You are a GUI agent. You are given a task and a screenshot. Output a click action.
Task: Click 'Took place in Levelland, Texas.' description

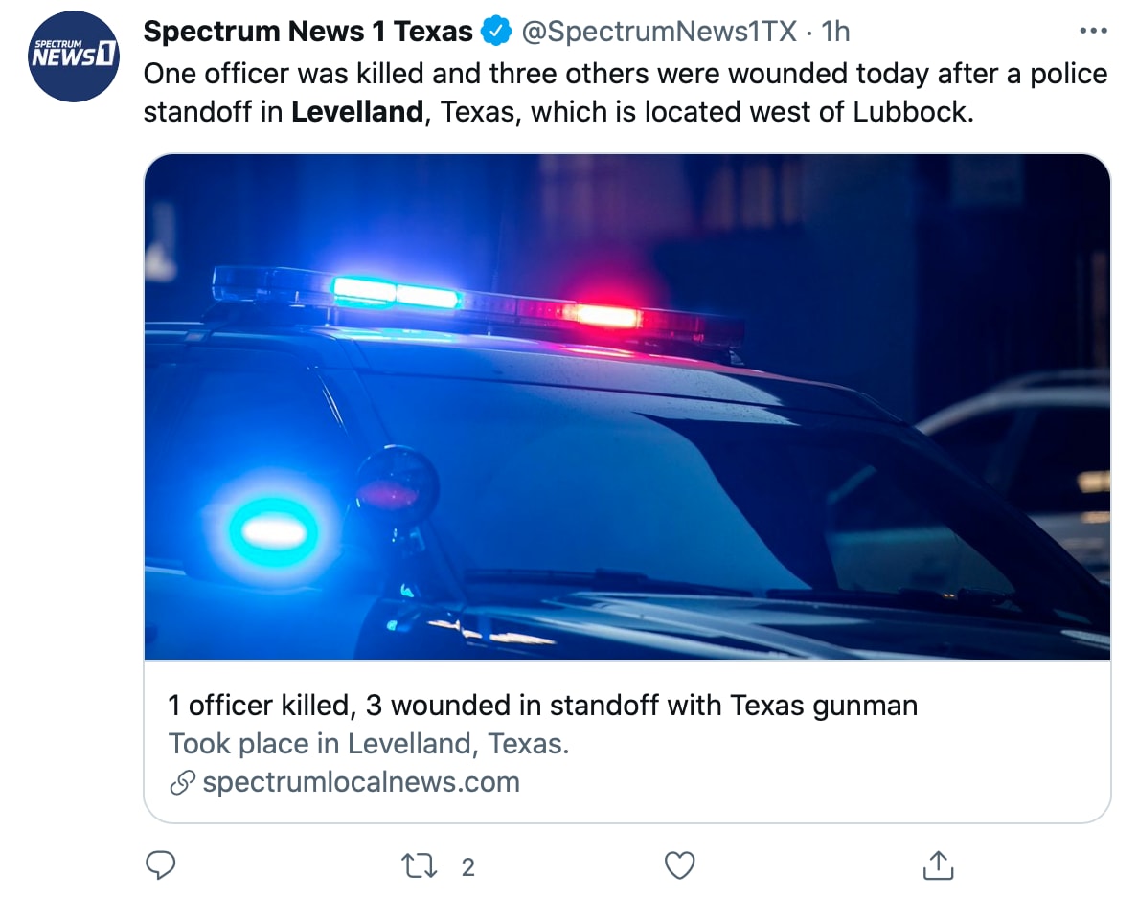coord(369,744)
